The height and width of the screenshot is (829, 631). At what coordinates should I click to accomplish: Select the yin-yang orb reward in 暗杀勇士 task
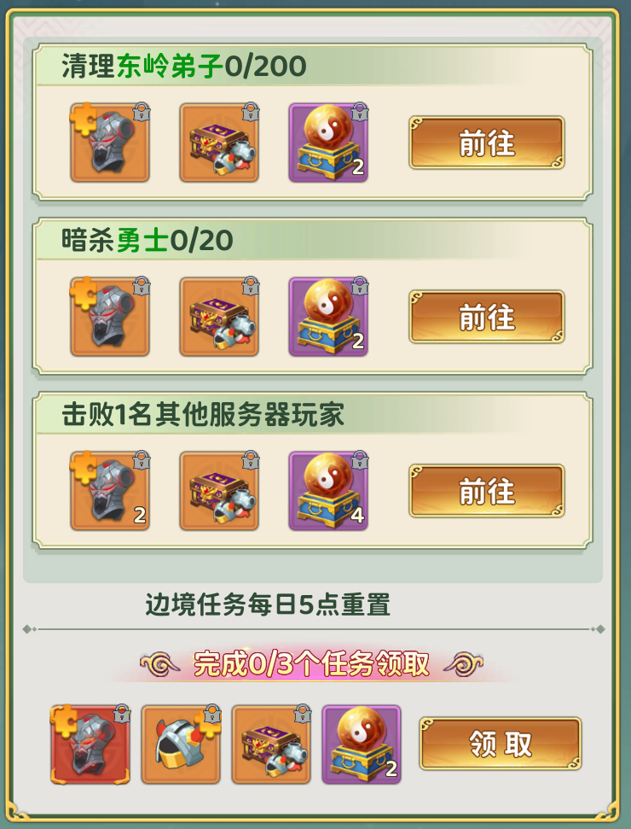click(x=328, y=317)
